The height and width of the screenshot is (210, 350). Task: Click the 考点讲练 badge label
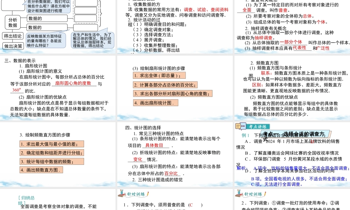[x=258, y=126]
